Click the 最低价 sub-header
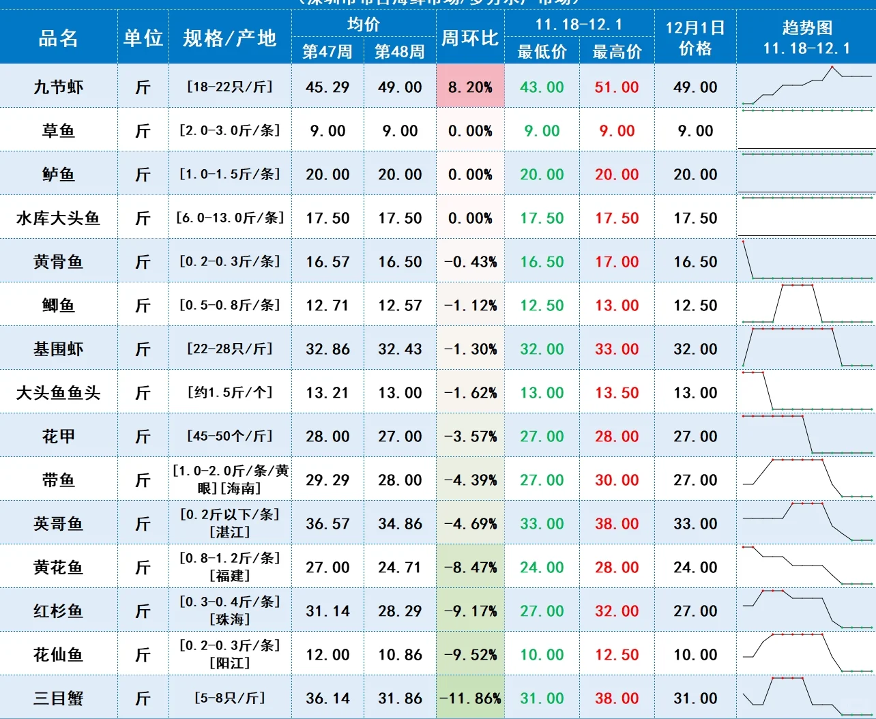This screenshot has width=876, height=719. pos(542,52)
